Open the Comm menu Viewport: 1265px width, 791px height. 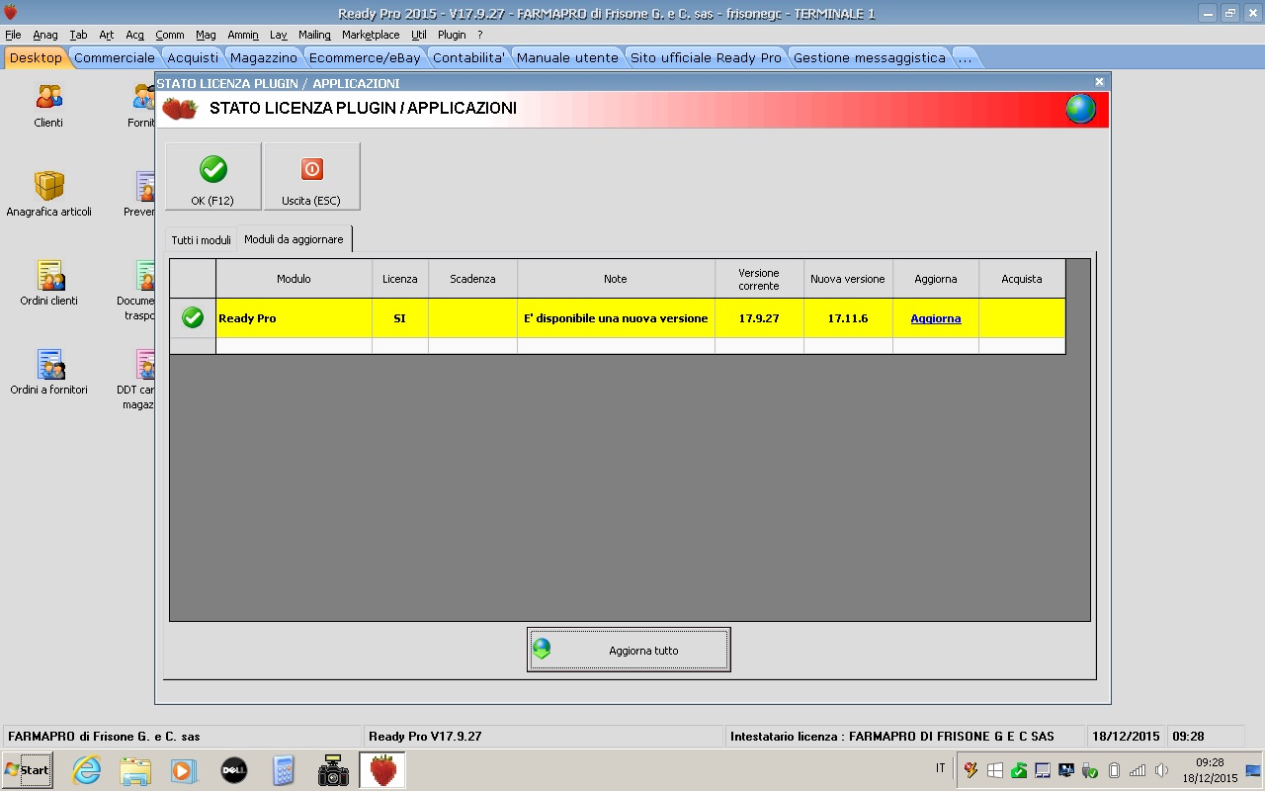coord(170,35)
